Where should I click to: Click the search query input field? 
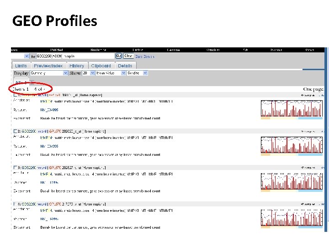click(x=75, y=56)
